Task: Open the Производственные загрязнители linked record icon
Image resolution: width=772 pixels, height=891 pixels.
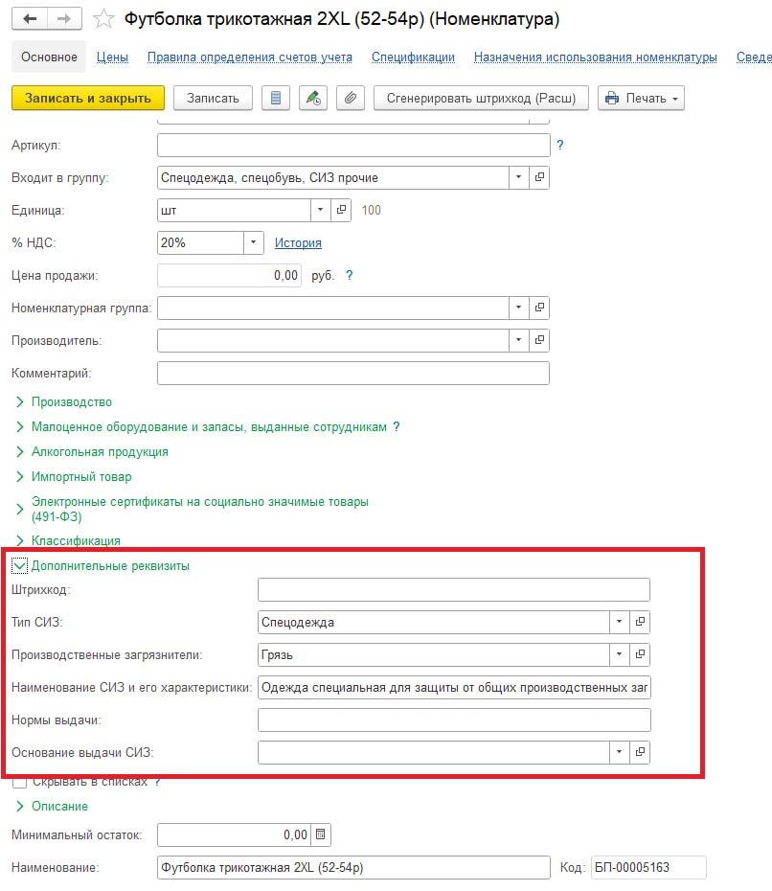Action: point(640,654)
